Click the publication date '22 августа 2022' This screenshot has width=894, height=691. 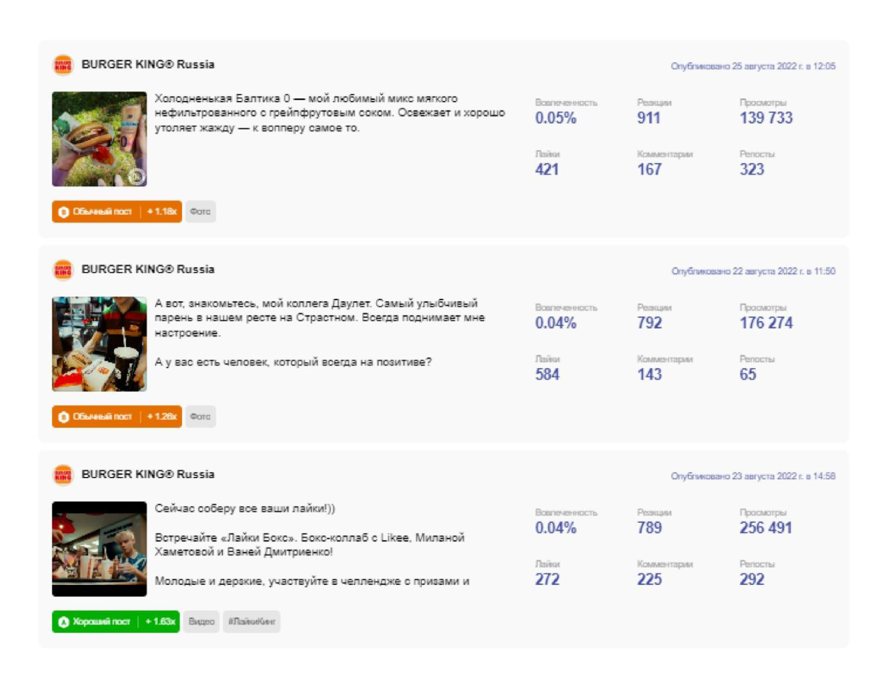click(x=752, y=271)
